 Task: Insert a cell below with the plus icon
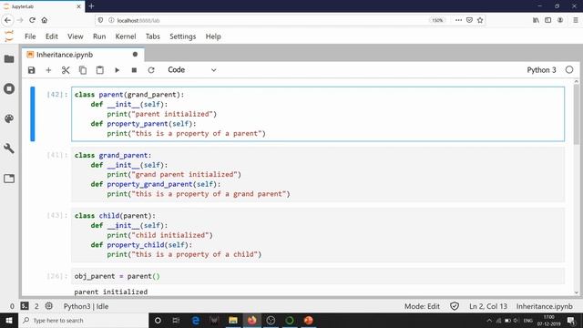point(48,70)
